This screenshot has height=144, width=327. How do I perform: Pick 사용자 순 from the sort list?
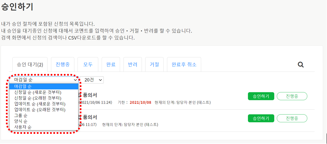tap(23, 127)
